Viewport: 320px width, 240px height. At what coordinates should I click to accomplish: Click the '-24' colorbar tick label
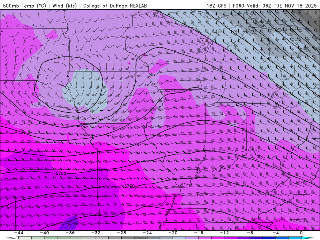(x=147, y=233)
